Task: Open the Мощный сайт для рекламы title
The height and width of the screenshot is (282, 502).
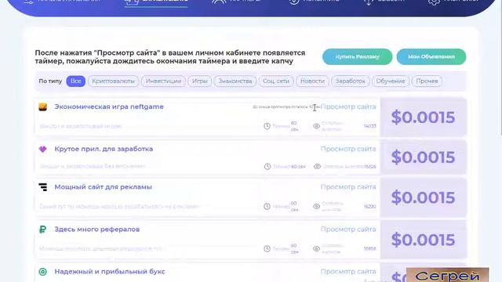Action: coord(103,187)
